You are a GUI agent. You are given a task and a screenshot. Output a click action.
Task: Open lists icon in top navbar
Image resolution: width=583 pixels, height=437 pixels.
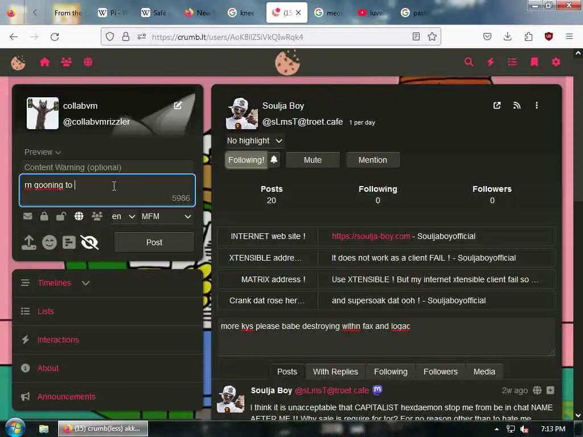(512, 62)
